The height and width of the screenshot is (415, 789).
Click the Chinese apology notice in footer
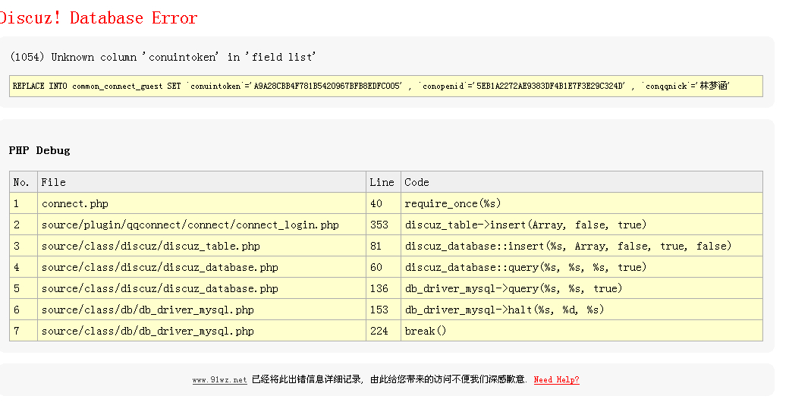point(389,379)
